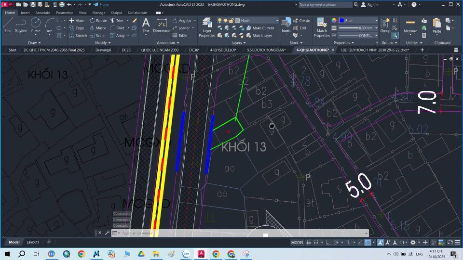Screen dimensions: 463x260
Task: Toggle annotation objects visibility
Action: (381, 242)
